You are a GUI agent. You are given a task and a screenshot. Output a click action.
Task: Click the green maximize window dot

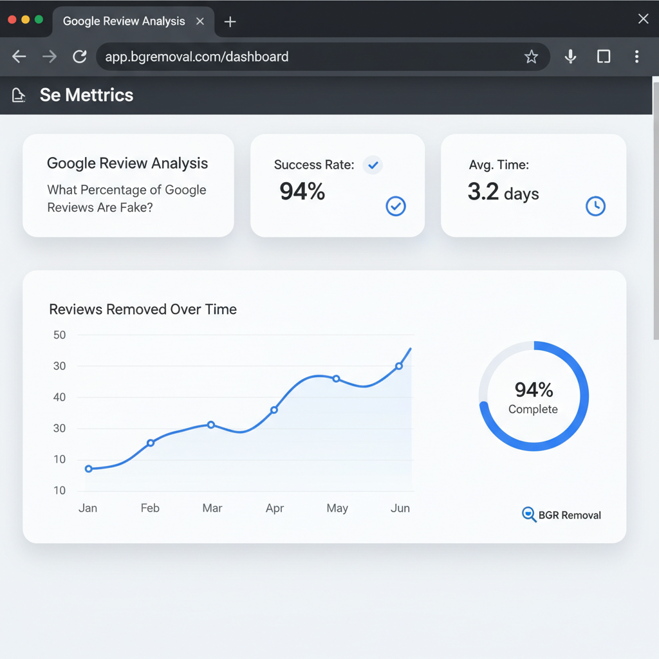pyautogui.click(x=39, y=19)
